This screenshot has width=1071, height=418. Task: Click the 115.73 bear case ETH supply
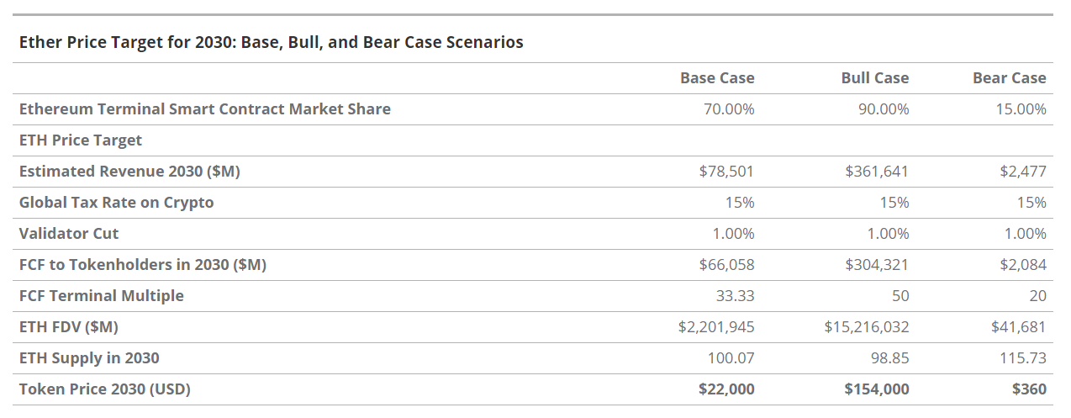click(1023, 358)
